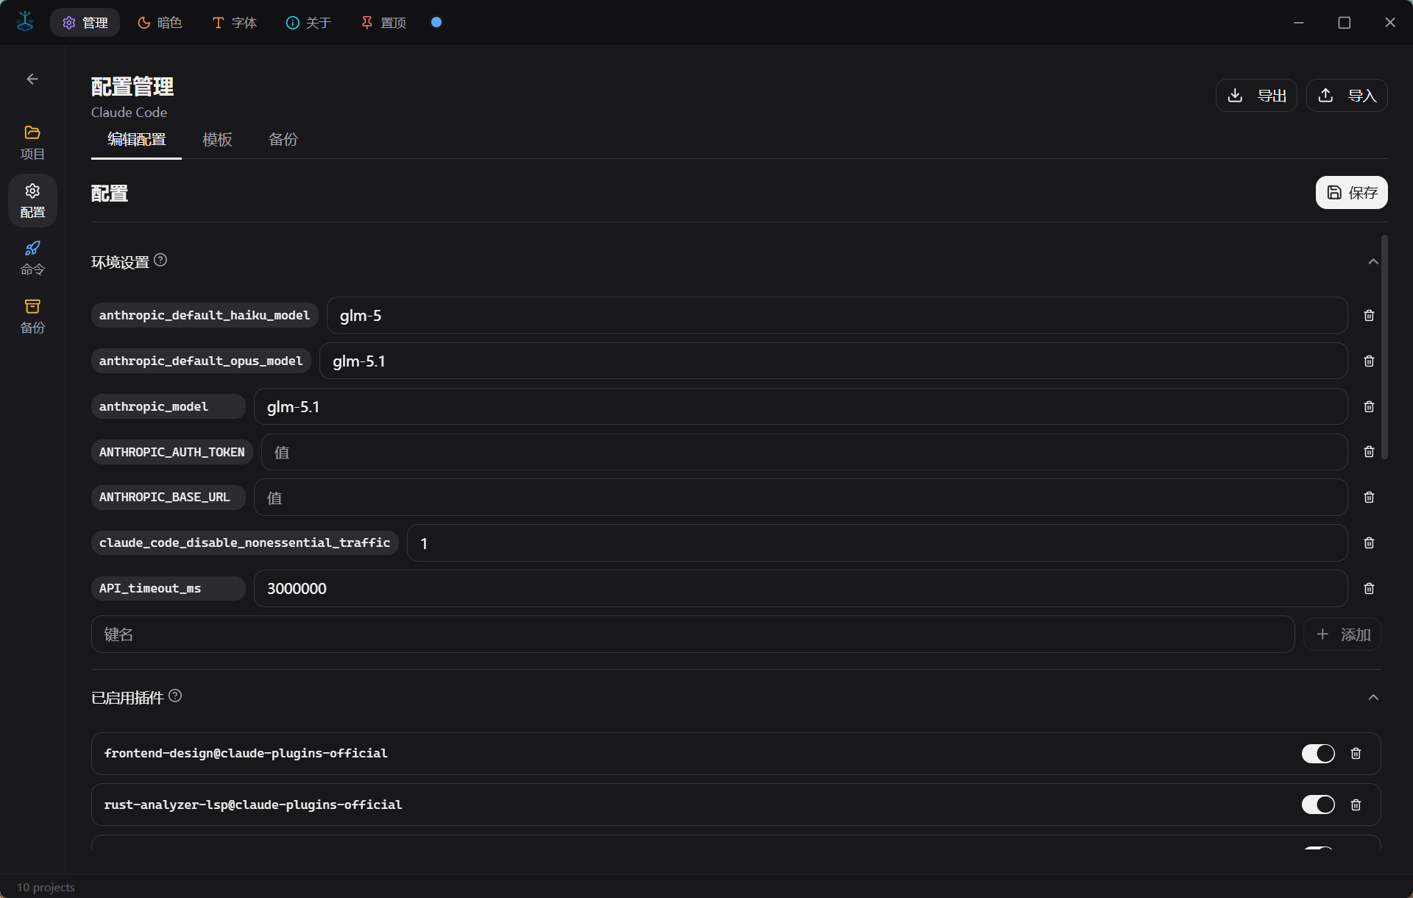Select 配置 config in sidebar
Screen dimensions: 1413x898
pyautogui.click(x=32, y=200)
